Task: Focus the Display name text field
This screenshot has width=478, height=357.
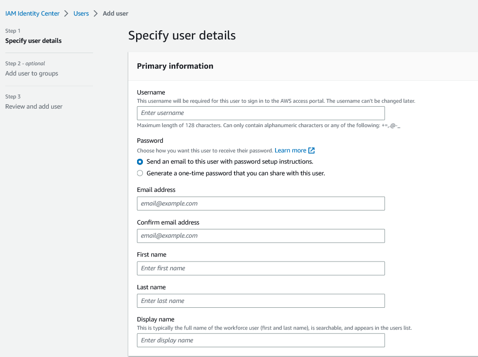Action: coord(260,340)
